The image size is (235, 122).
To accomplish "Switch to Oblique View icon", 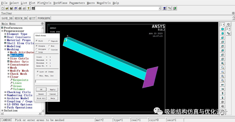I will tap(222, 33).
